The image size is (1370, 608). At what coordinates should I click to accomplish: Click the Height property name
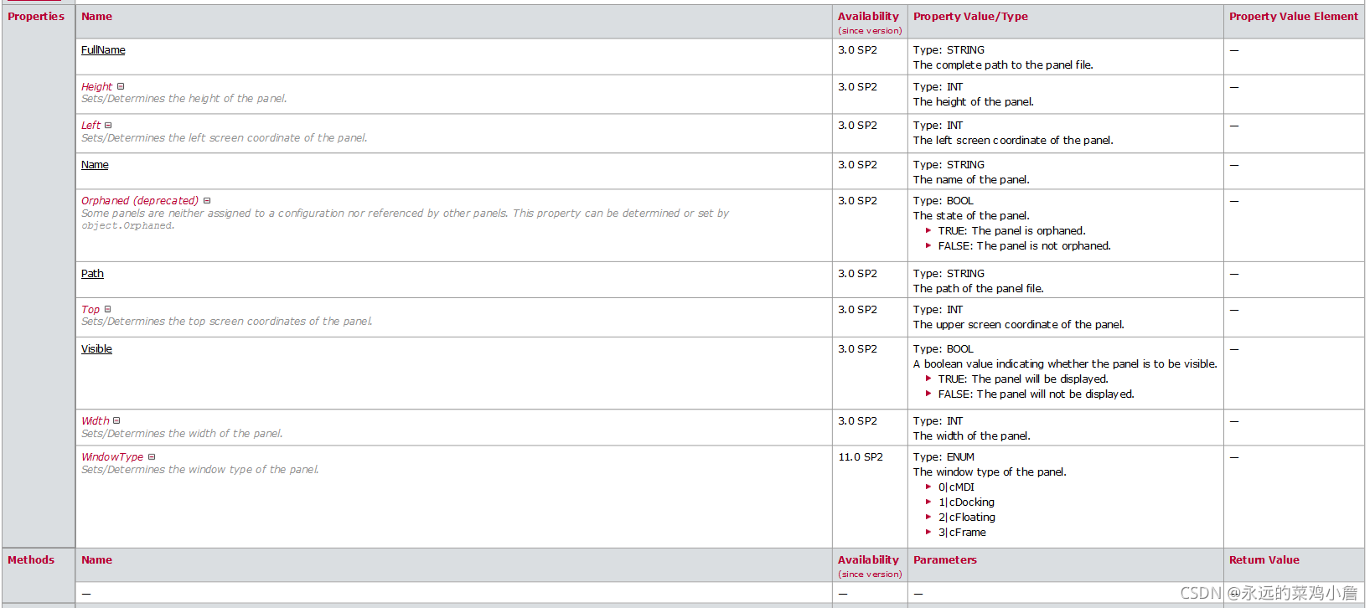point(96,87)
